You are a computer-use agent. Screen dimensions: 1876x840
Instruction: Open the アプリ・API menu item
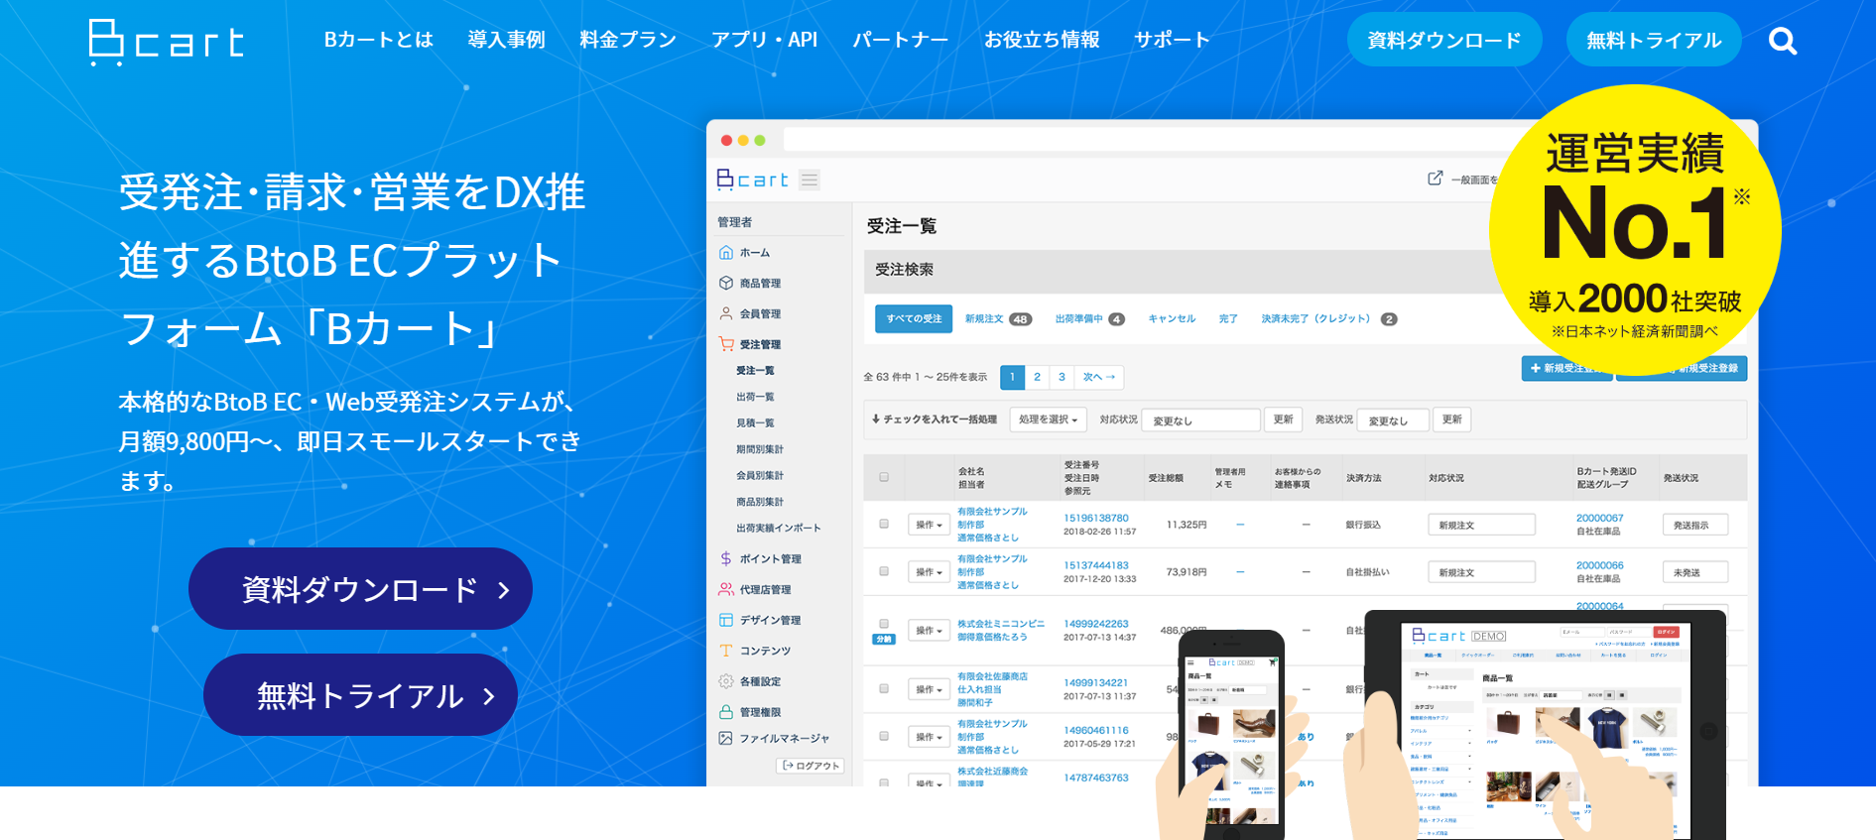click(x=765, y=40)
